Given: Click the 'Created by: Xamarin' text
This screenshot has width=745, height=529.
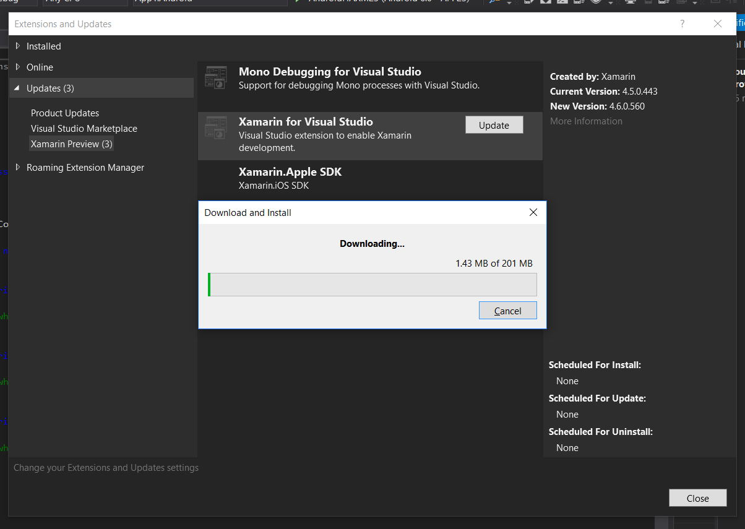Looking at the screenshot, I should tap(593, 77).
